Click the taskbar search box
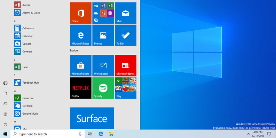Image resolution: width=276 pixels, height=138 pixels. point(47,134)
